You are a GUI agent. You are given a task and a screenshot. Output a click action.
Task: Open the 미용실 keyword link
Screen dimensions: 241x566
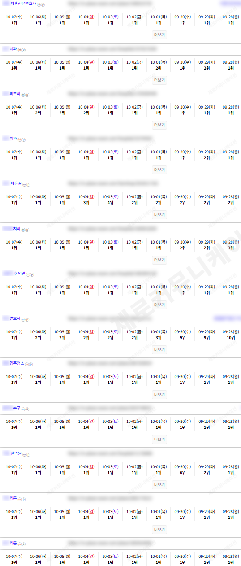tap(16, 183)
